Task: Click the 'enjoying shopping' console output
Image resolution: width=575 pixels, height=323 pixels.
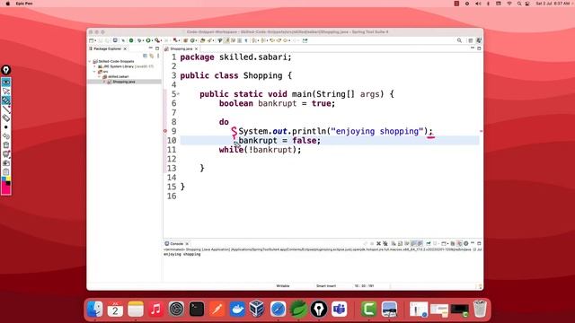Action: (x=181, y=254)
